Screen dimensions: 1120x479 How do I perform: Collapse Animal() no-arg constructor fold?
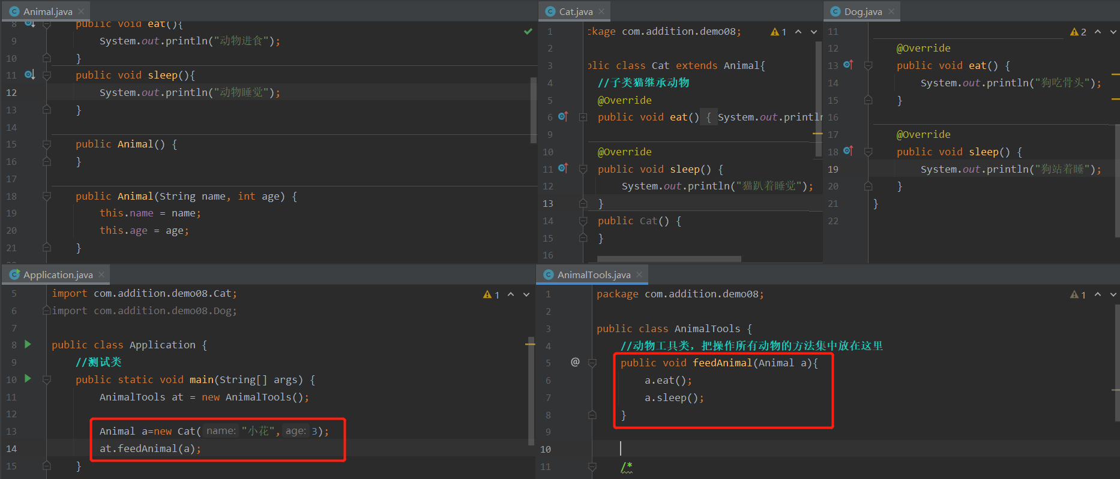pyautogui.click(x=47, y=144)
